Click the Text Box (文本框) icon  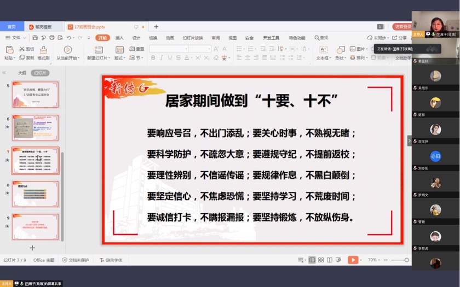click(323, 49)
